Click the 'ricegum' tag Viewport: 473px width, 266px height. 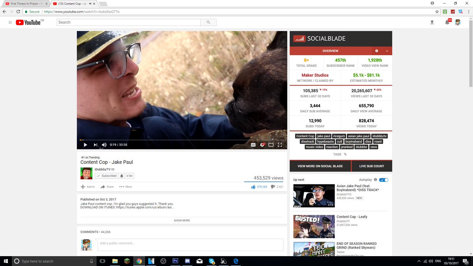tap(339, 136)
